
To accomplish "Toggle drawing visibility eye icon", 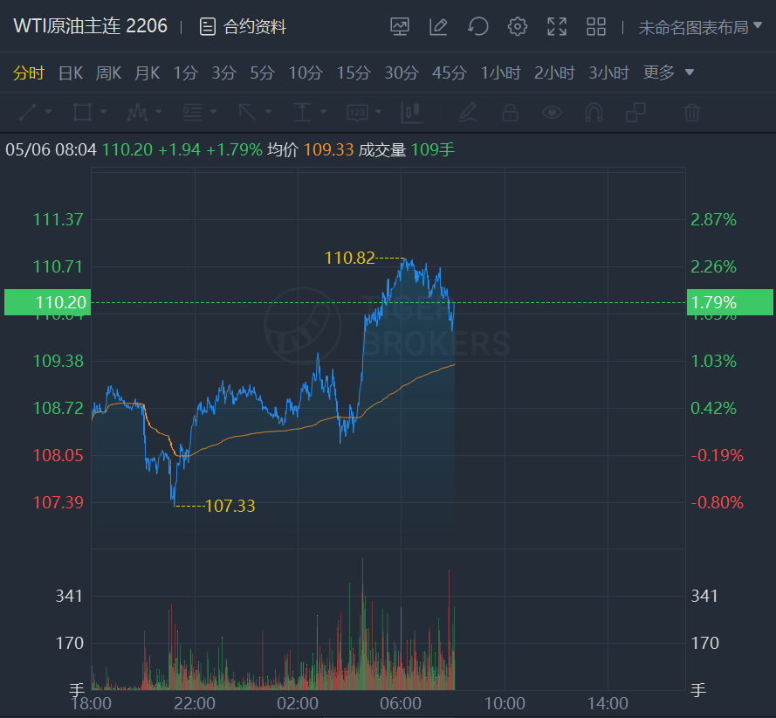I will pyautogui.click(x=552, y=113).
